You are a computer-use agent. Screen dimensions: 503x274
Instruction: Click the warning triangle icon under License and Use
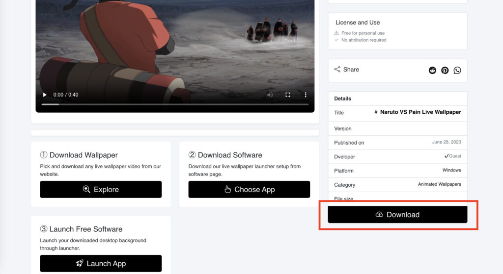[336, 33]
